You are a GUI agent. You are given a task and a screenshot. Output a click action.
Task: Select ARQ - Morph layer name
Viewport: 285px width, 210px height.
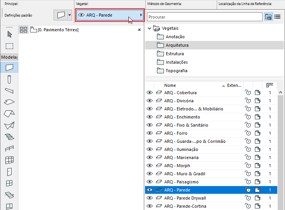pos(177,166)
